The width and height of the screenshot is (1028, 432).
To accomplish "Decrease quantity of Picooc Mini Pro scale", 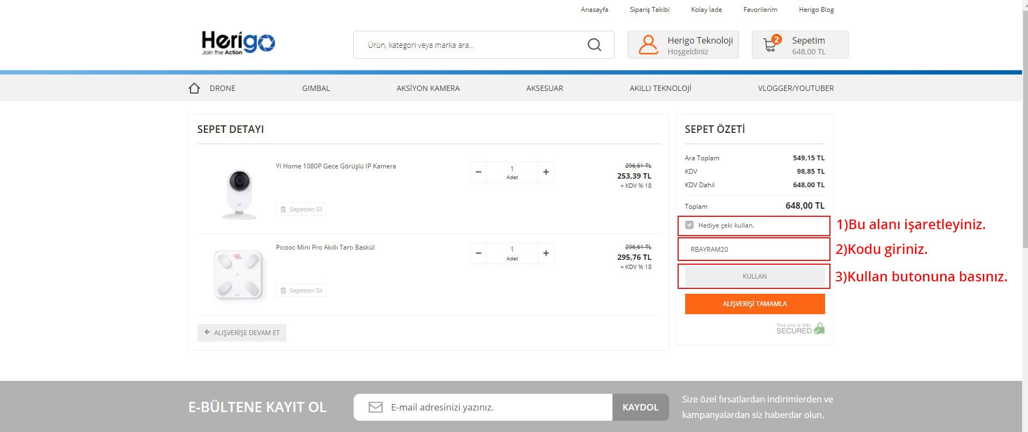I will point(478,253).
